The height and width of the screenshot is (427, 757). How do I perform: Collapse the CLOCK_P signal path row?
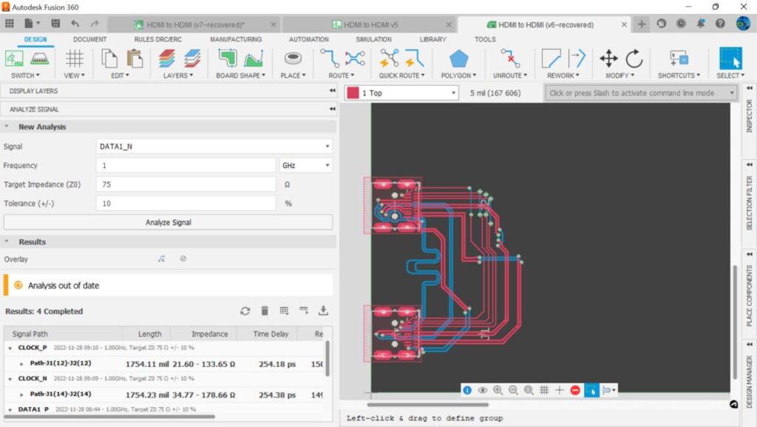pos(10,347)
